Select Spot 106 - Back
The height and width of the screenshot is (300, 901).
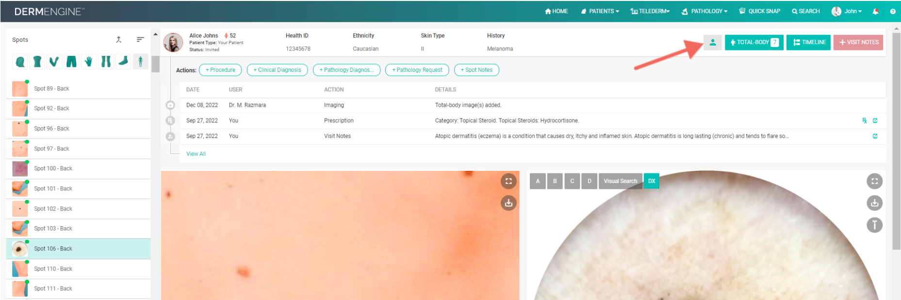(78, 249)
